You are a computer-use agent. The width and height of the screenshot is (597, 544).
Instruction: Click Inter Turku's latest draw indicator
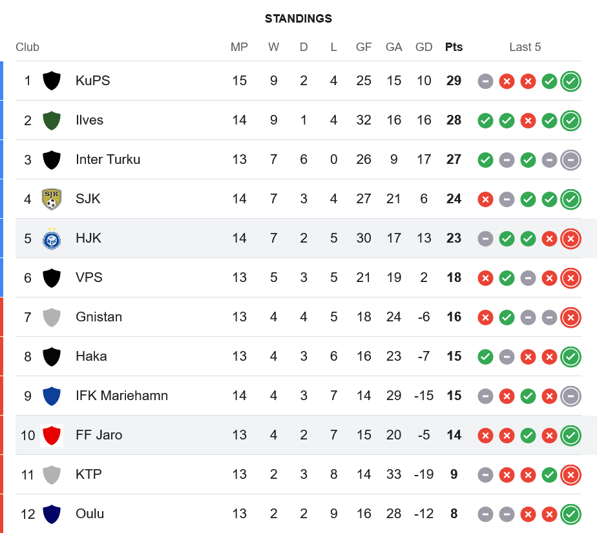[x=571, y=159]
